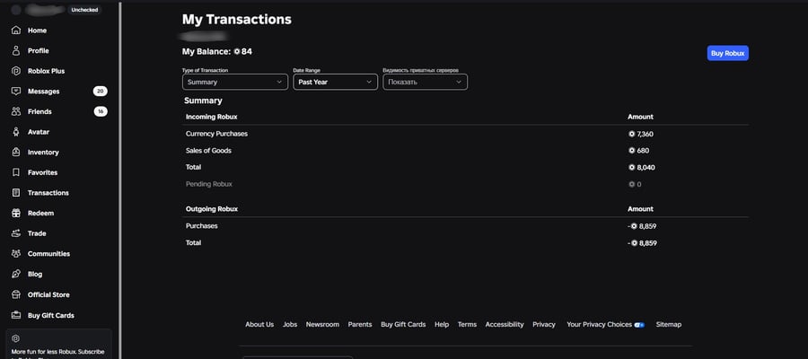Click the Roblox Plus hexagon icon
The image size is (808, 359).
point(16,71)
